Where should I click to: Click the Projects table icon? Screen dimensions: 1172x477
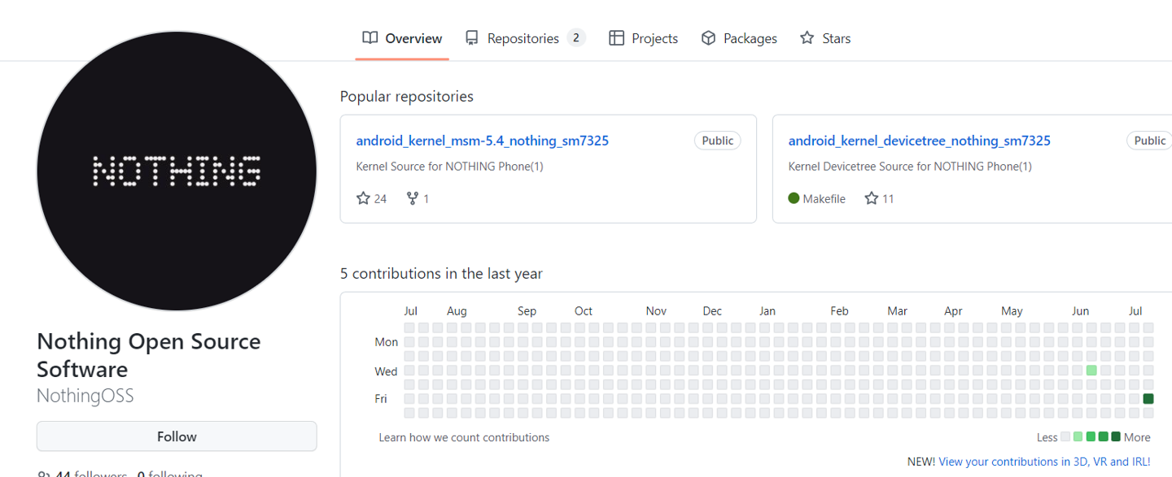[x=617, y=38]
